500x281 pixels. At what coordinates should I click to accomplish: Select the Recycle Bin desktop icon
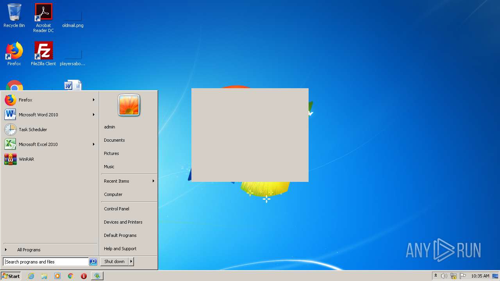tap(14, 16)
